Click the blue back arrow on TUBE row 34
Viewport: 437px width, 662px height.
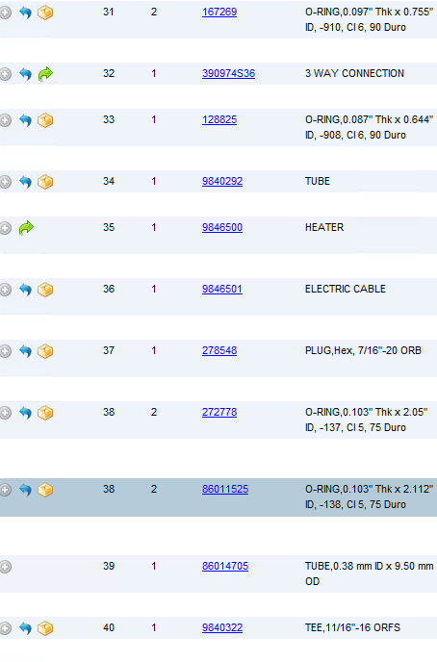point(25,182)
